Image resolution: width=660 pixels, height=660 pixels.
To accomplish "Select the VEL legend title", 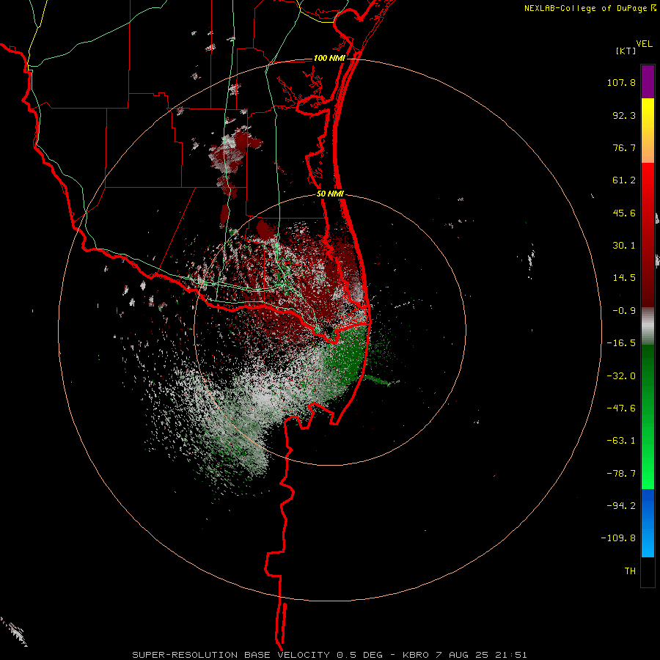I will 644,44.
